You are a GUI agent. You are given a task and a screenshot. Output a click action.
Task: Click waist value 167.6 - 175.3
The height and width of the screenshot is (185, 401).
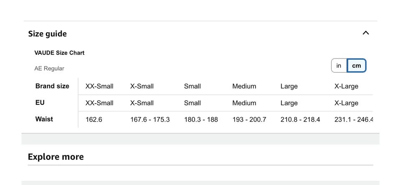coord(150,119)
